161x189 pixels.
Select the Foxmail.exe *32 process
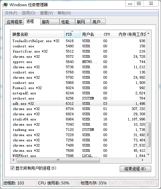click(x=78, y=88)
